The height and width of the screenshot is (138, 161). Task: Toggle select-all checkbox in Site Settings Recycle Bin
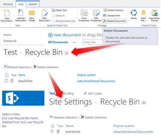pyautogui.click(x=53, y=126)
